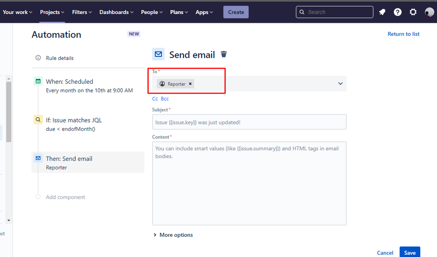Open the help question mark icon
The height and width of the screenshot is (257, 437).
398,12
